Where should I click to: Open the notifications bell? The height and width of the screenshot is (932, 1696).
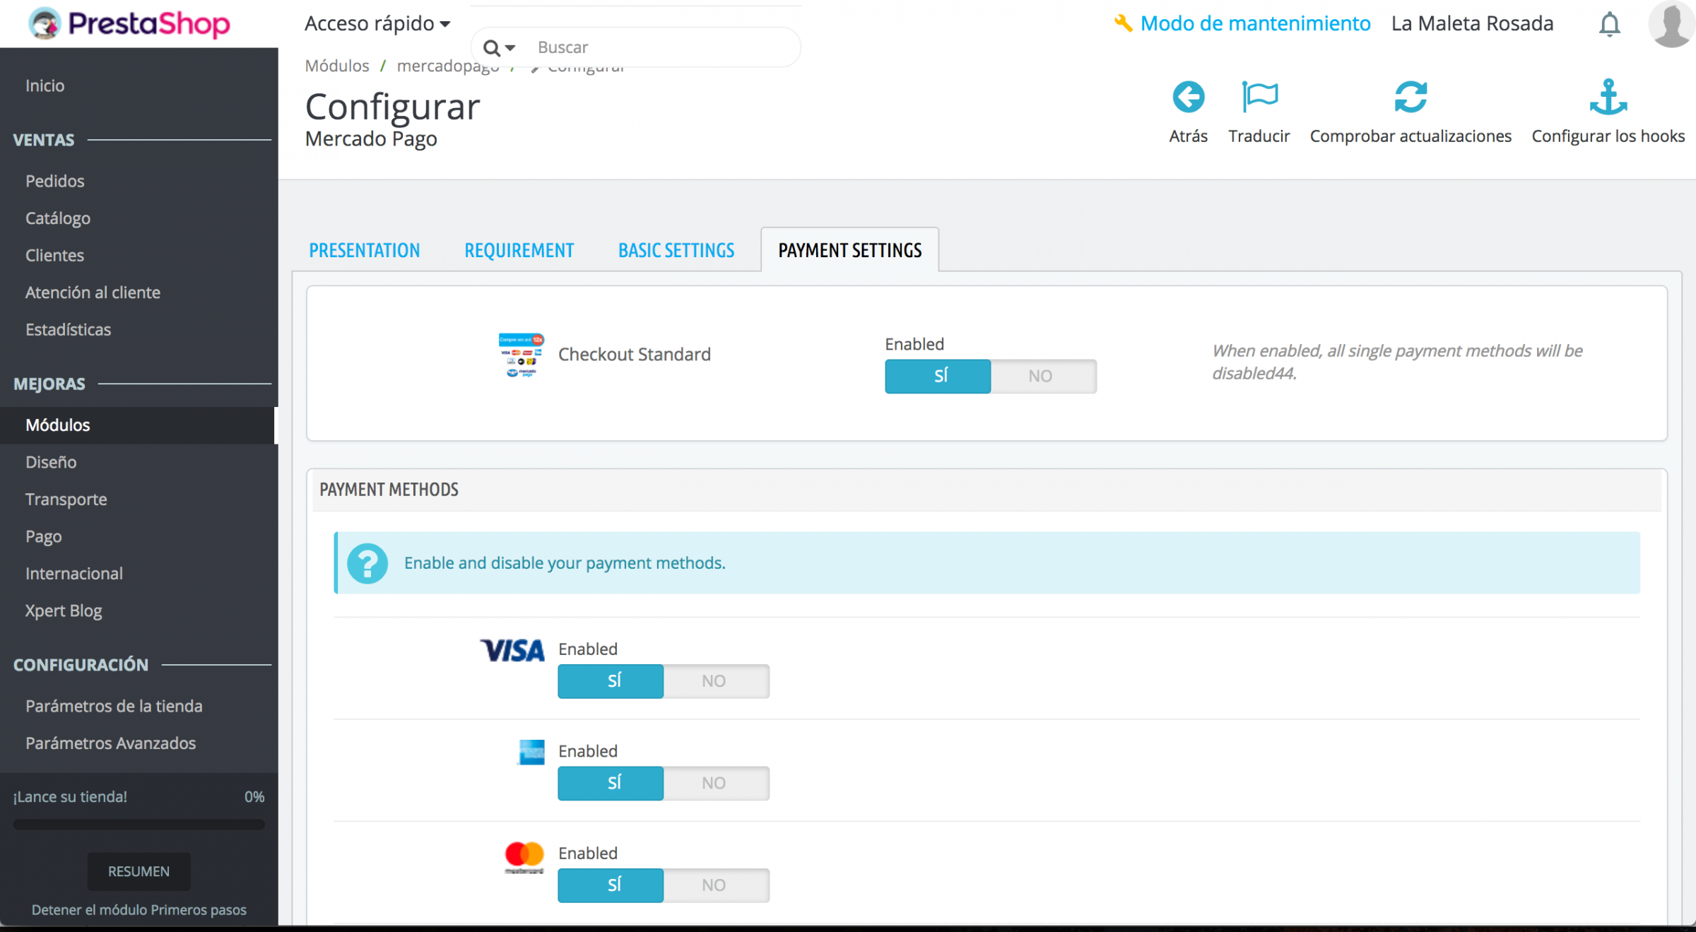point(1609,25)
